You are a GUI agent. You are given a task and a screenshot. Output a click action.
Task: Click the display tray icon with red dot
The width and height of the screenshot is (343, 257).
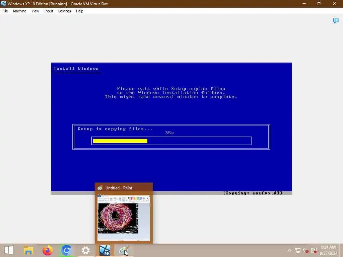[x=314, y=250]
